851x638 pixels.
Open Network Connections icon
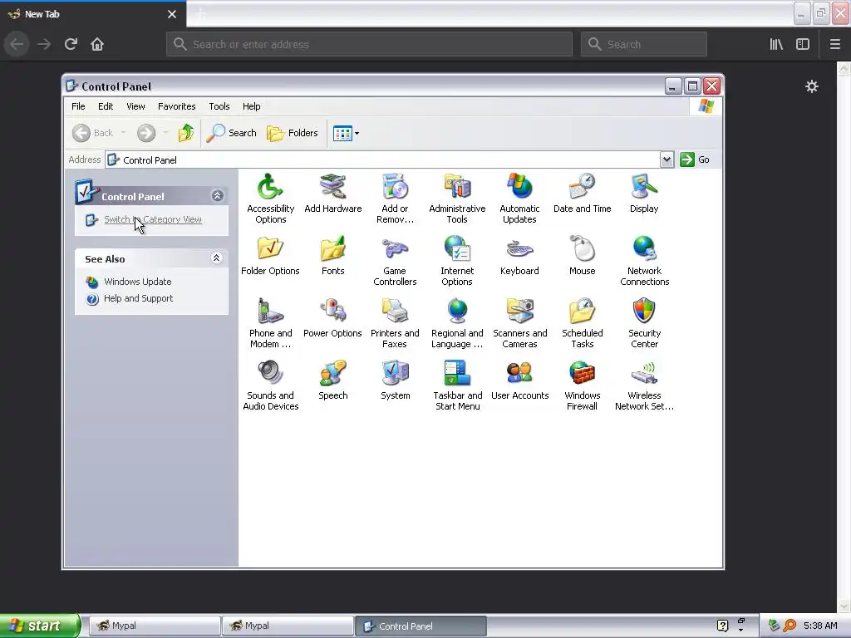pos(644,261)
